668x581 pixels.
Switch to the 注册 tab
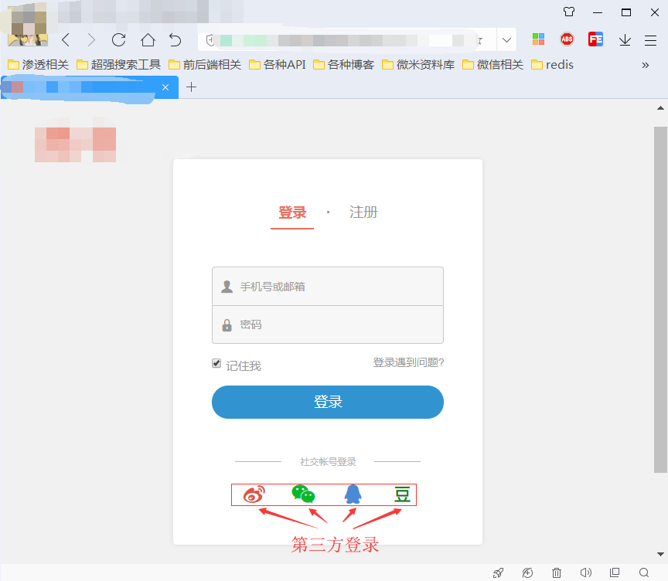point(363,212)
